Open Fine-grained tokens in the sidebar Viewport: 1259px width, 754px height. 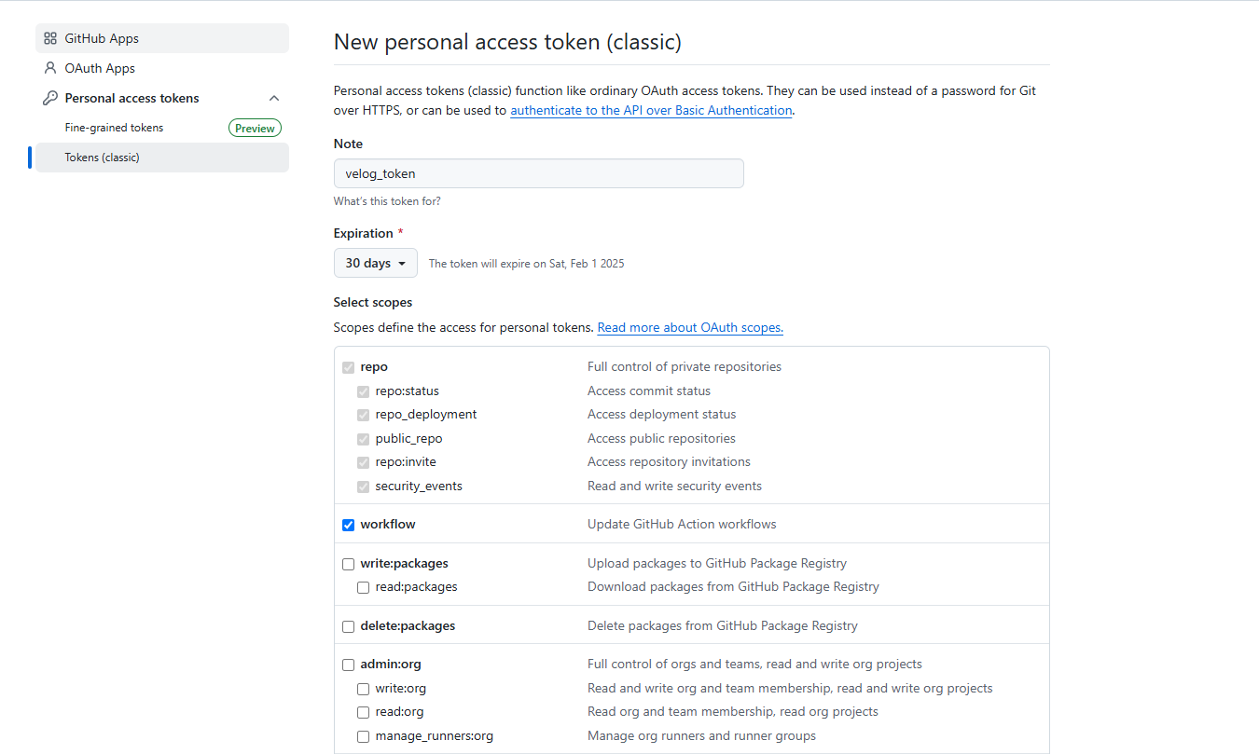[x=114, y=128]
